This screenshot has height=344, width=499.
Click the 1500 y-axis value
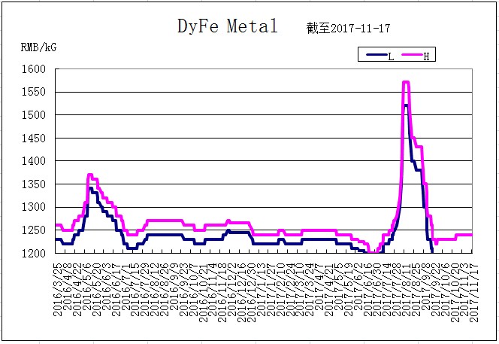34,115
